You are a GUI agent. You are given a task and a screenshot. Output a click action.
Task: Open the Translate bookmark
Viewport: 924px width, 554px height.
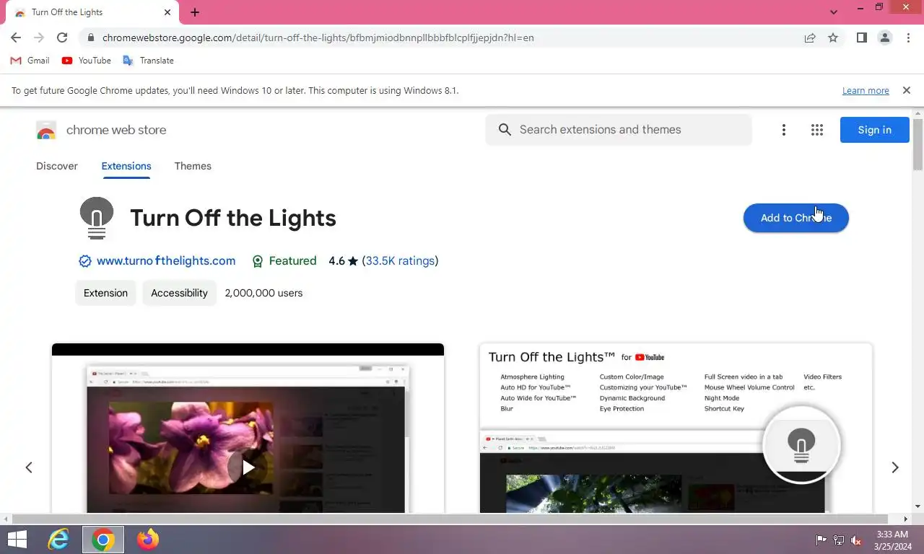coord(148,61)
